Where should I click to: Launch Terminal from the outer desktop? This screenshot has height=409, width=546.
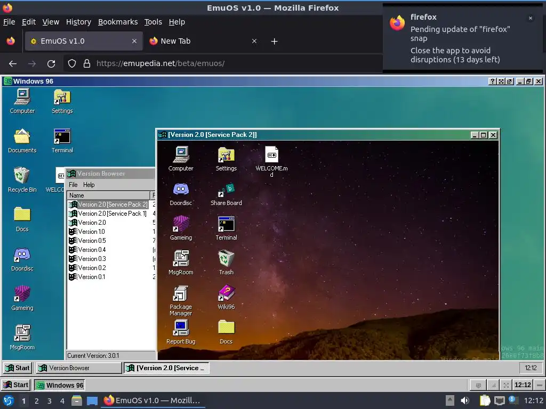62,141
